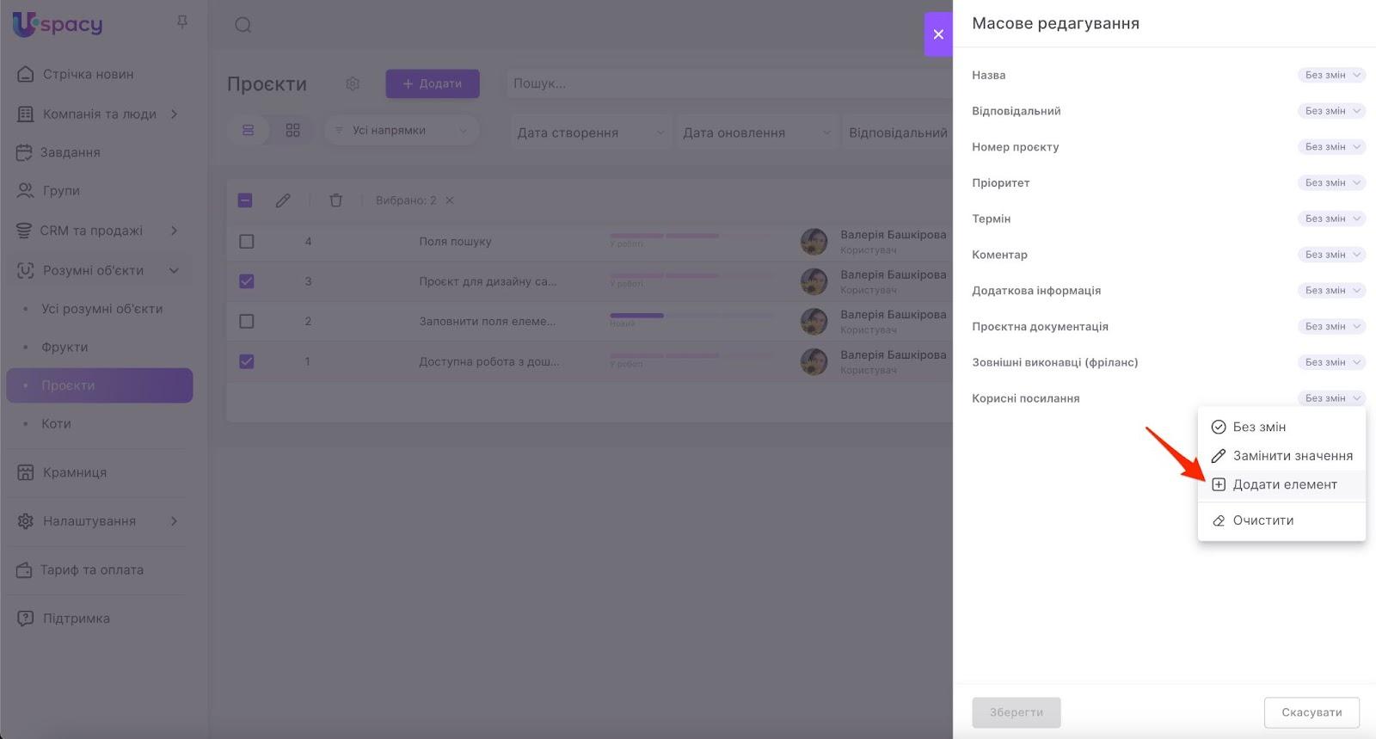The image size is (1376, 739).
Task: Open project Проєкт для дизайну са...
Action: (x=488, y=281)
